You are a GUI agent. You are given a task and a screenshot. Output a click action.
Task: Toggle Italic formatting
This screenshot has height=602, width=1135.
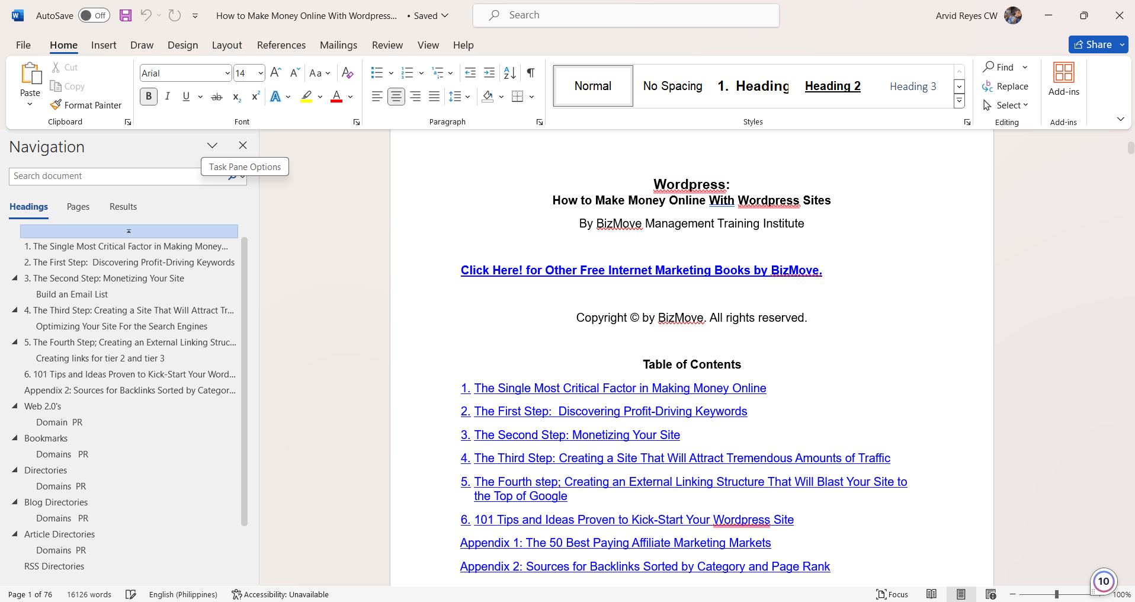click(x=168, y=97)
